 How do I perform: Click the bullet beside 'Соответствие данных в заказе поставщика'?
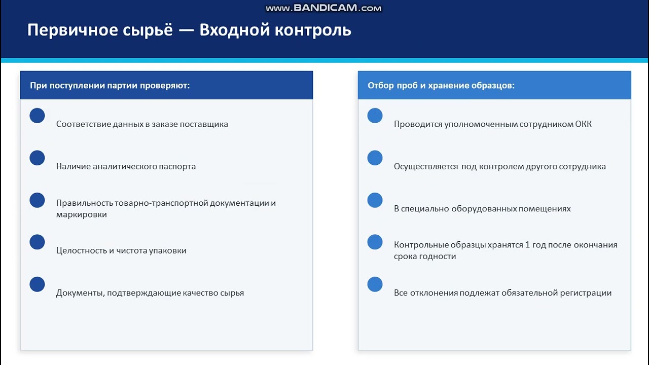(37, 116)
